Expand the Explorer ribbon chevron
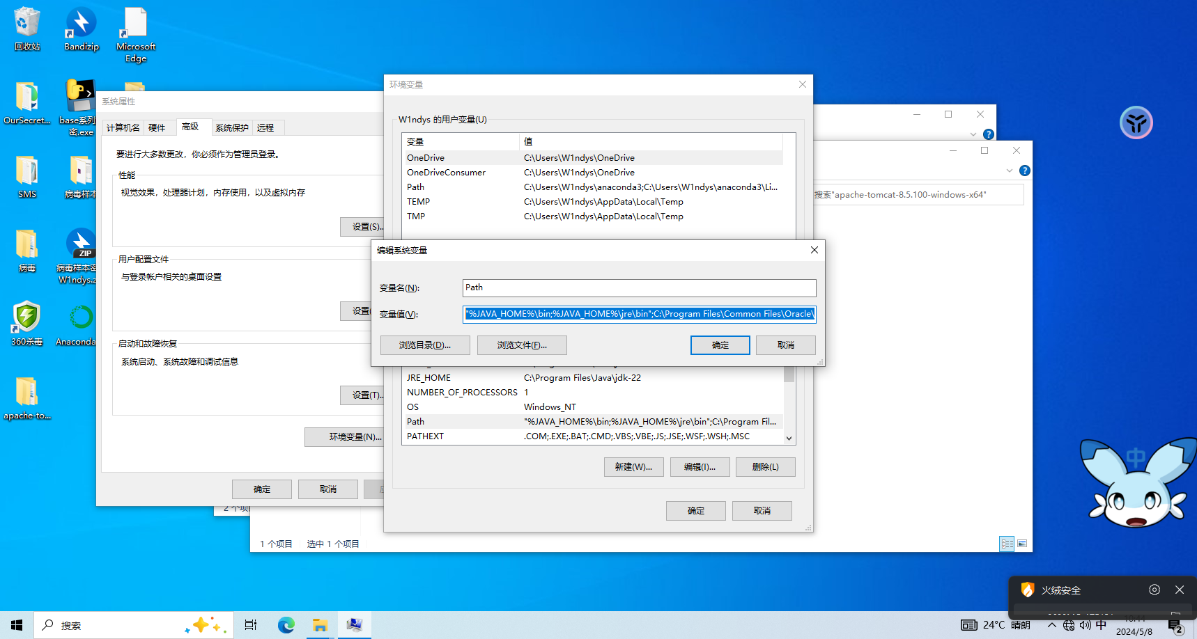The image size is (1197, 639). [1009, 171]
